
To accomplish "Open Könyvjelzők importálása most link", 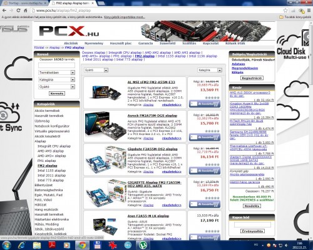I will tap(125, 17).
